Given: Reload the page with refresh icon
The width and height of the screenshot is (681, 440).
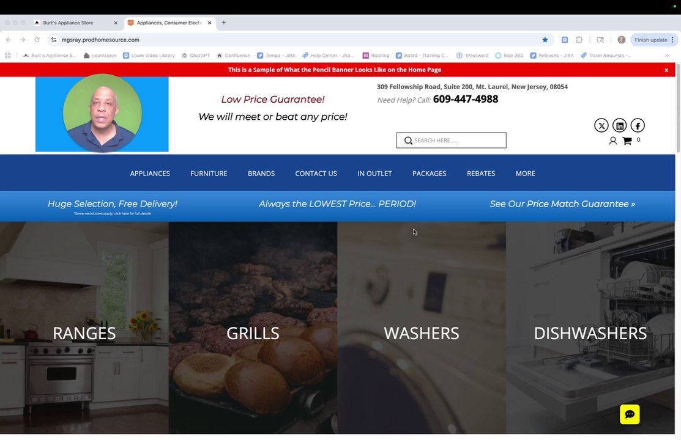Looking at the screenshot, I should point(37,40).
